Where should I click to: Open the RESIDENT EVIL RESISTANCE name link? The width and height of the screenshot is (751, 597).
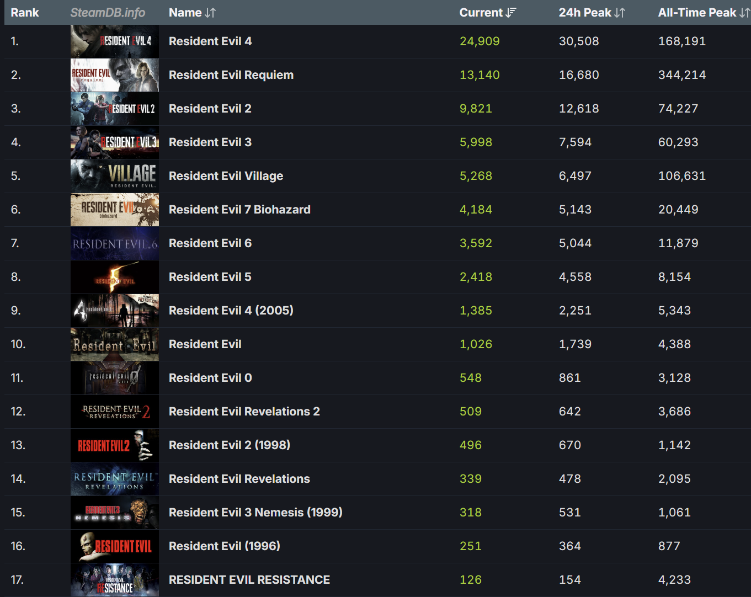[249, 580]
